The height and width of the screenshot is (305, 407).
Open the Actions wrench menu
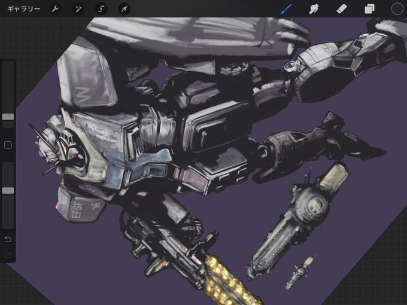(55, 9)
